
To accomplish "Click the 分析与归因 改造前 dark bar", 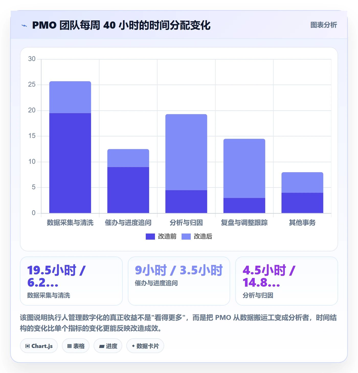I will click(186, 202).
